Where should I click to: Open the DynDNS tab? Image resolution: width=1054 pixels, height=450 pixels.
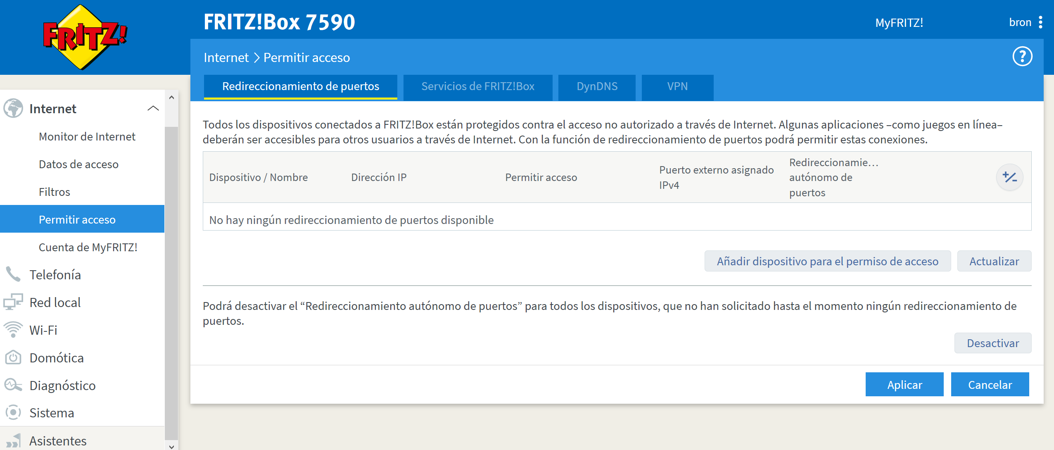tap(597, 86)
